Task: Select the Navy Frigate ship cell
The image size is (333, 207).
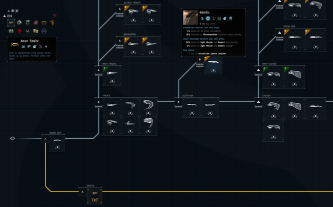Action: click(x=112, y=76)
